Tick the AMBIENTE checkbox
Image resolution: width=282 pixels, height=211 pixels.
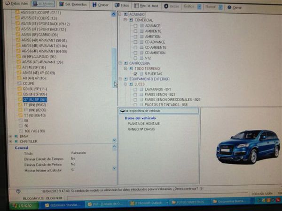[x=135, y=31]
